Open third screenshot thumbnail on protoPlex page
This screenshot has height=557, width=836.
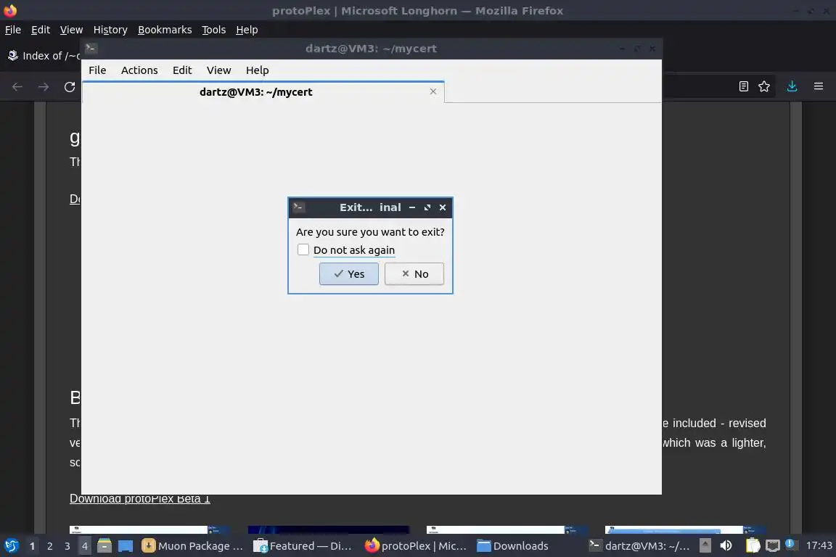[507, 530]
